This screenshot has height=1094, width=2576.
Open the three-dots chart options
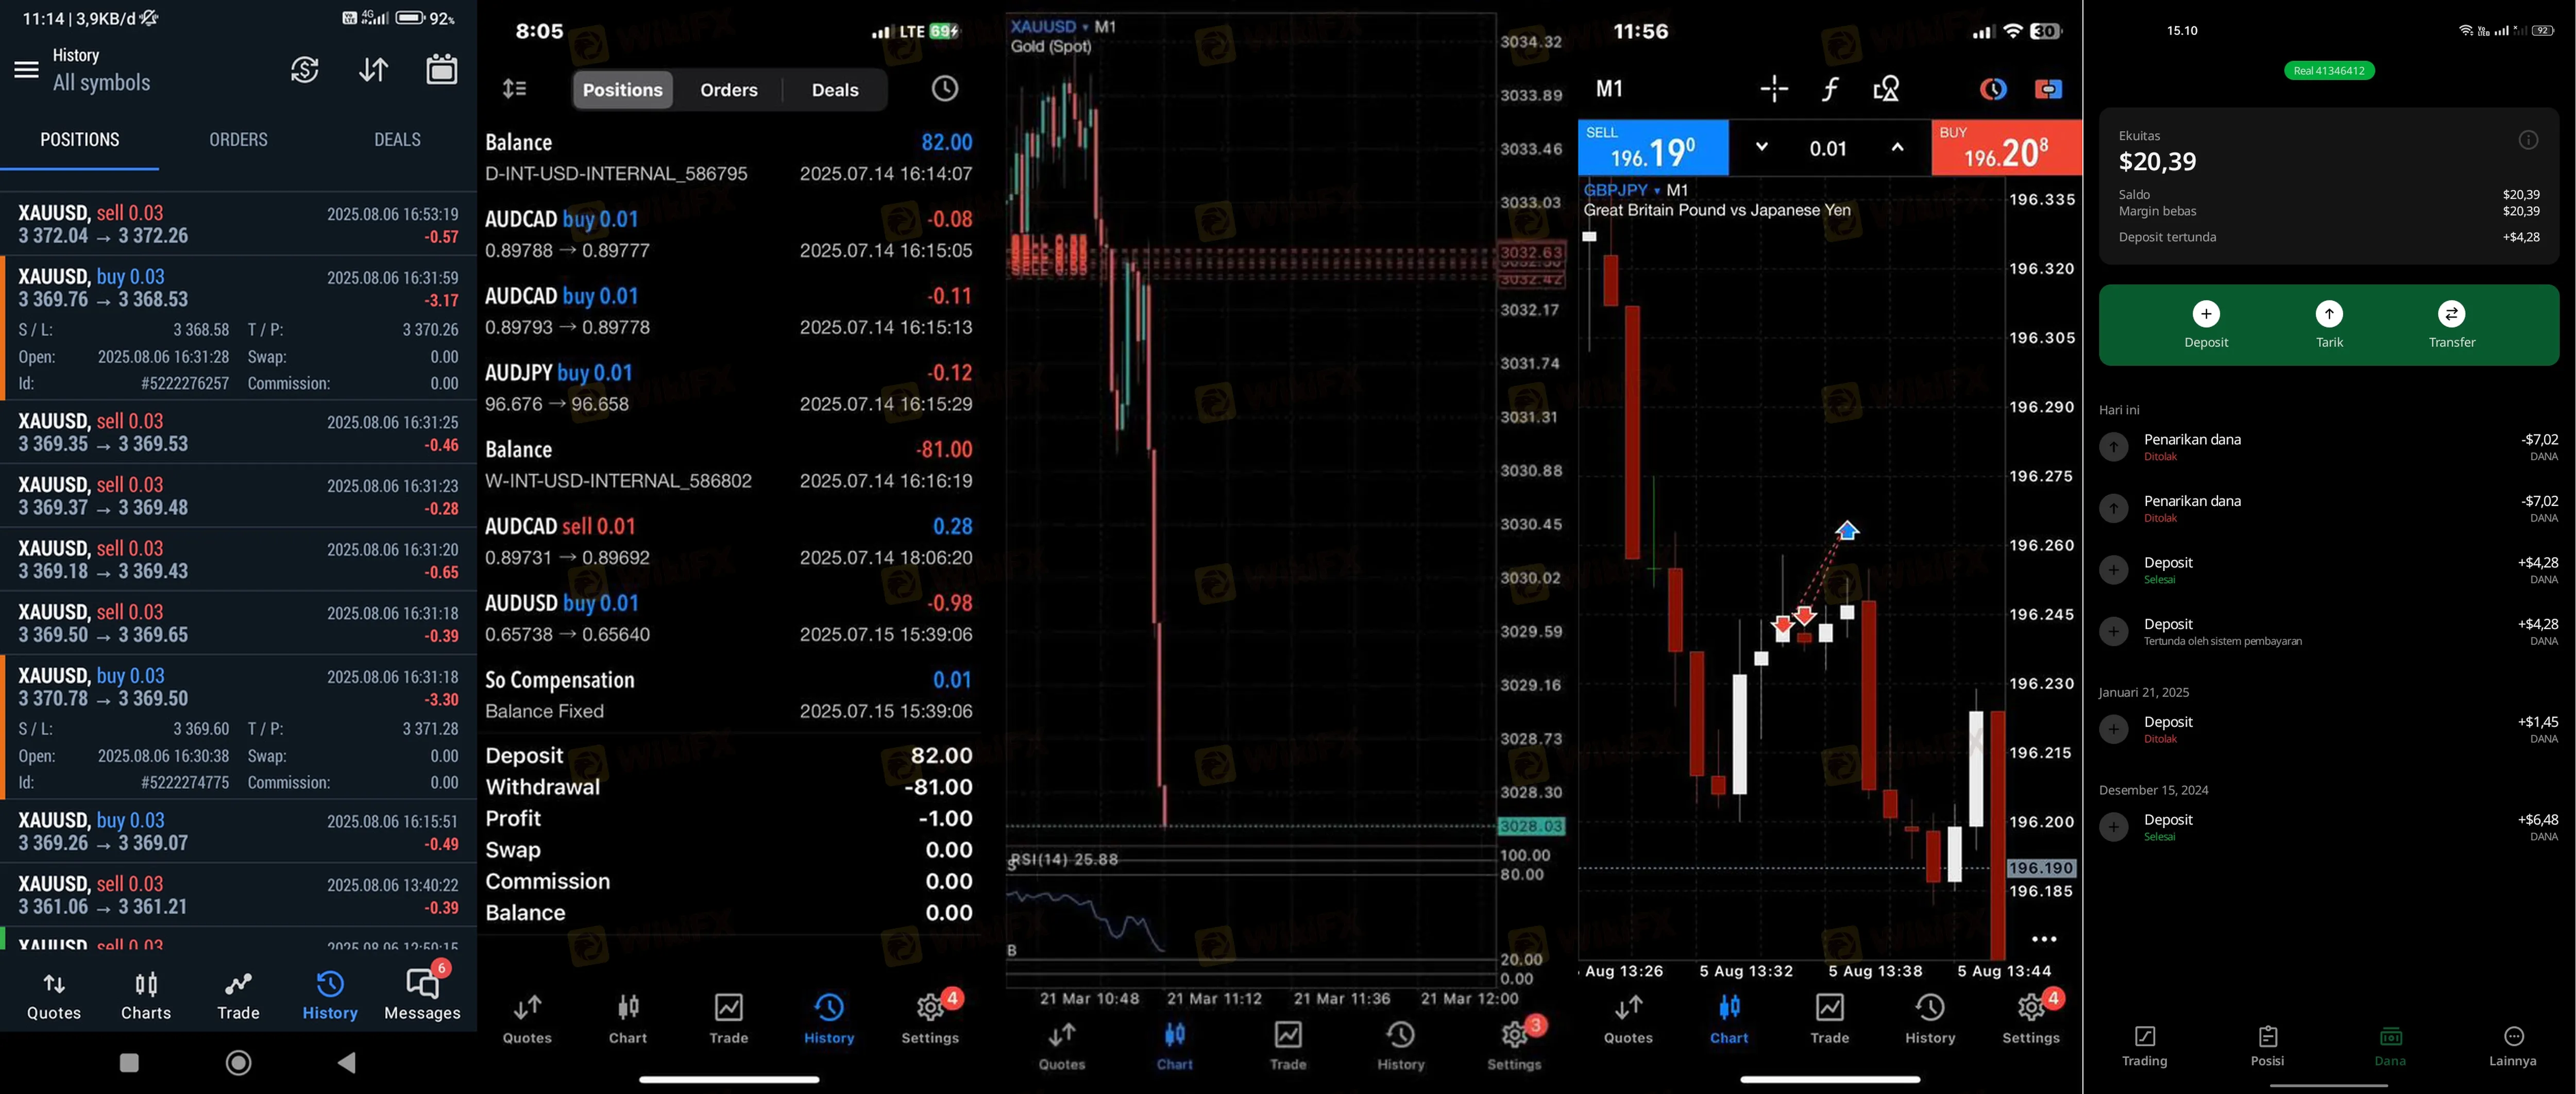click(2044, 939)
